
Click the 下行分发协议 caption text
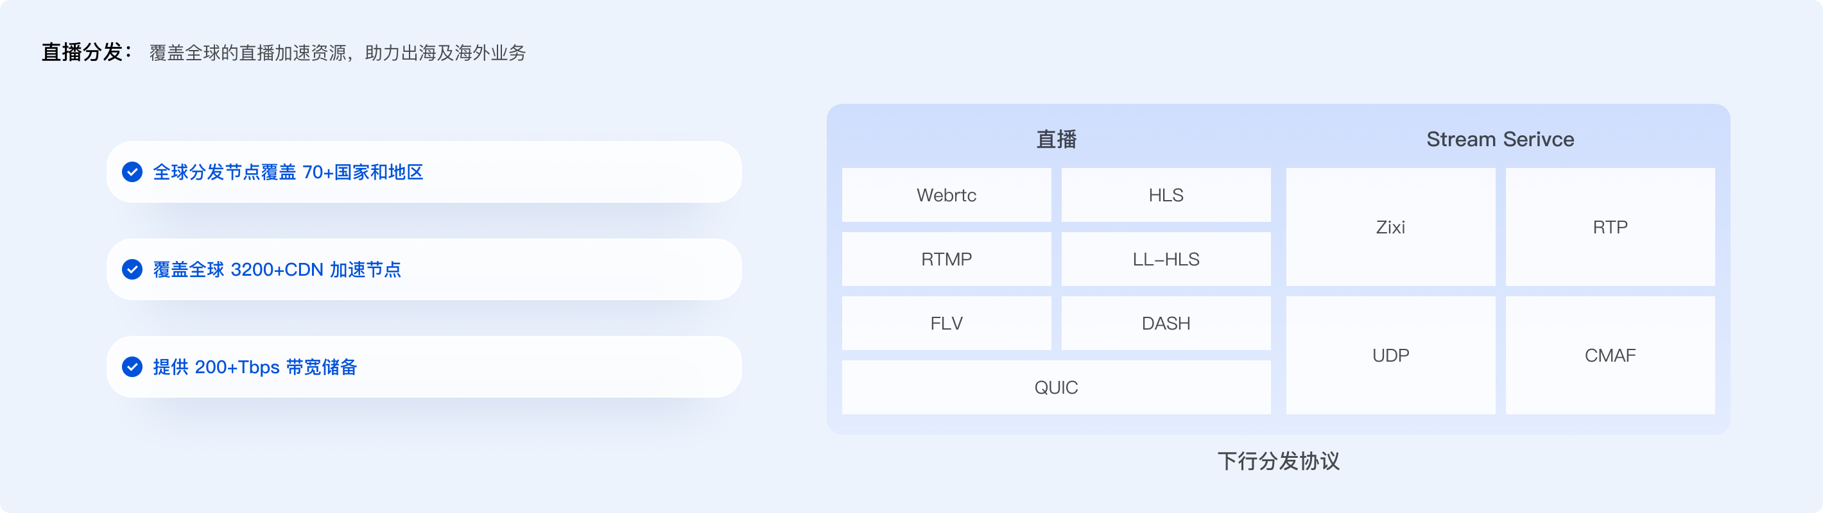pyautogui.click(x=1278, y=462)
